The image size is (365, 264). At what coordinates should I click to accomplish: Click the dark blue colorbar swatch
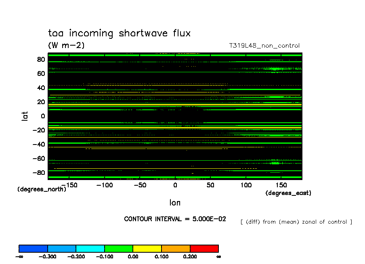33,248
